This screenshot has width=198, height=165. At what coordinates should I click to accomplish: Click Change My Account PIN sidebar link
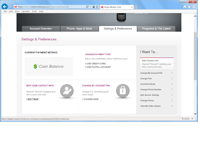click(151, 73)
